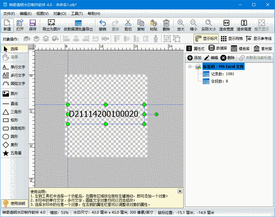Click the 使用说明 button at bottom left
275x217 pixels.
click(x=14, y=203)
